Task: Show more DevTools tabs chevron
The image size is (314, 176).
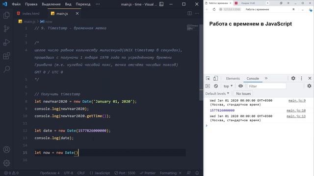Action: [266, 78]
